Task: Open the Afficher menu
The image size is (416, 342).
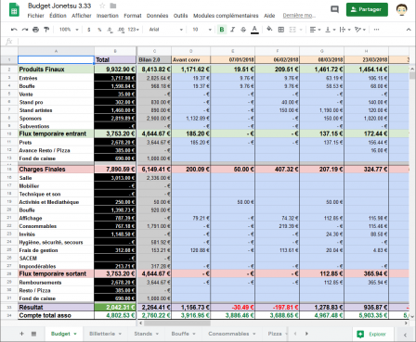Action: (x=82, y=16)
